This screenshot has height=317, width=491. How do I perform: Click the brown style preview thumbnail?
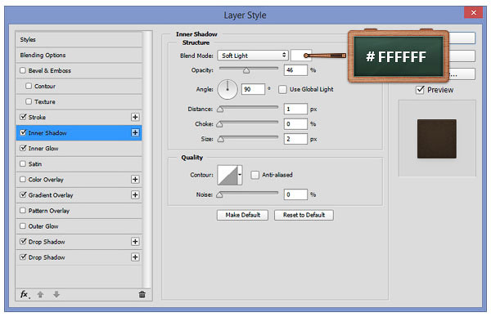tap(436, 139)
